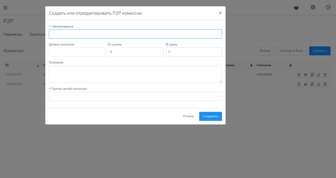This screenshot has height=178, width=336.
Task: Open the Группа частей комиссии dropdown
Action: [135, 96]
